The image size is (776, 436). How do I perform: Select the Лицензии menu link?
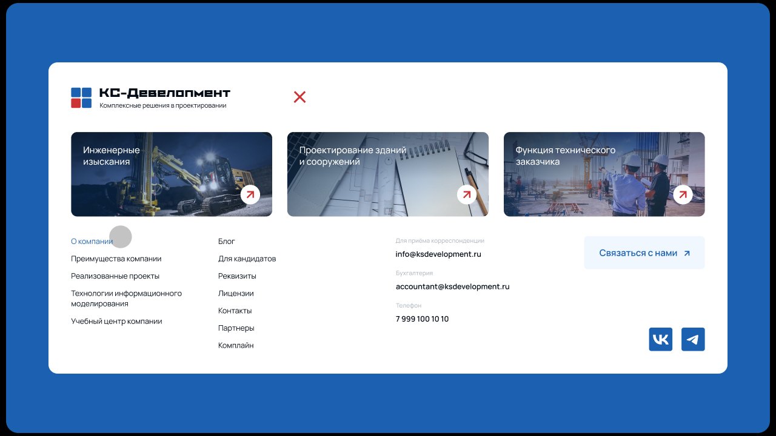(x=236, y=293)
